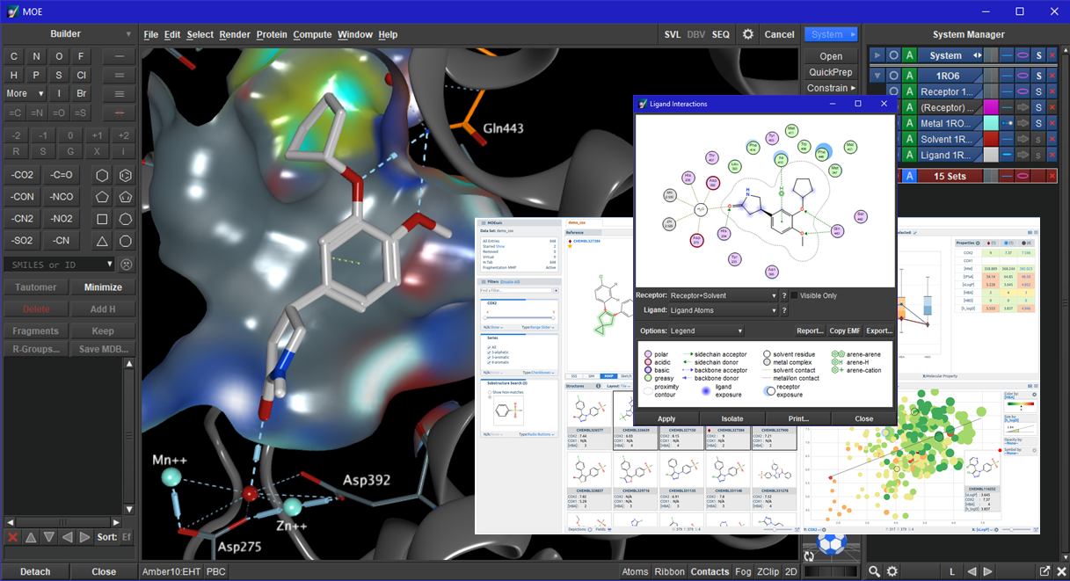This screenshot has width=1070, height=581.
Task: Add the -SO2 group fragment
Action: click(x=22, y=241)
